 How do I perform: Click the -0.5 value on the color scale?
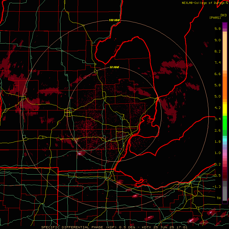[x=217, y=176]
